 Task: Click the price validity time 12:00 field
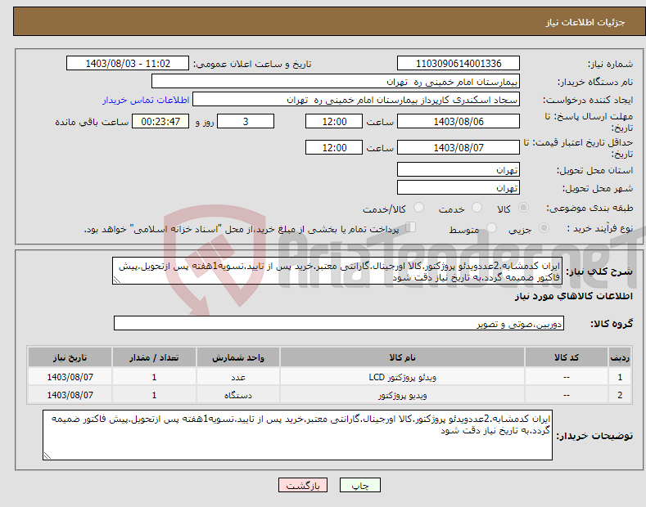pyautogui.click(x=334, y=147)
